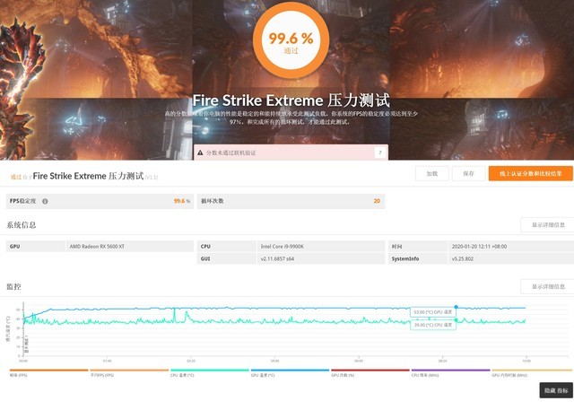Click the 06:40 tick on the chart time axis
The width and height of the screenshot is (574, 410).
tap(359, 361)
